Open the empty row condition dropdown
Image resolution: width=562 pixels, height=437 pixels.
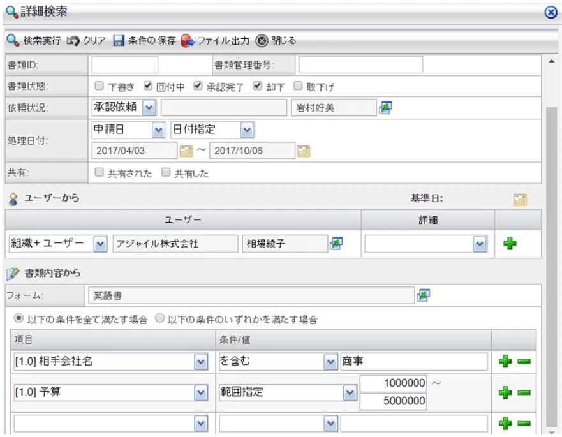click(x=330, y=424)
